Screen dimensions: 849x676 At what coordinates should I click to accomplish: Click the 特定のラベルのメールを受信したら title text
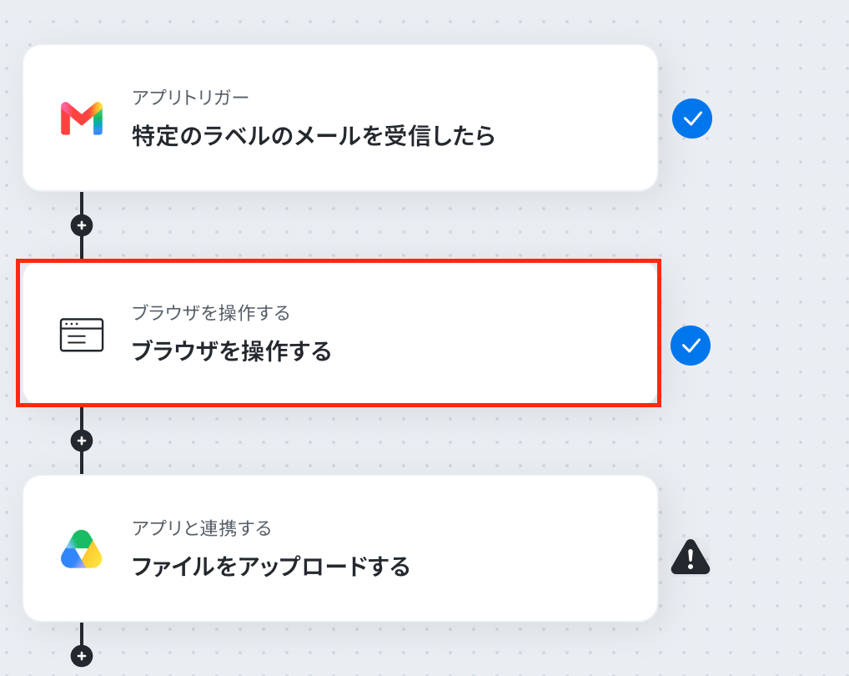click(x=314, y=135)
